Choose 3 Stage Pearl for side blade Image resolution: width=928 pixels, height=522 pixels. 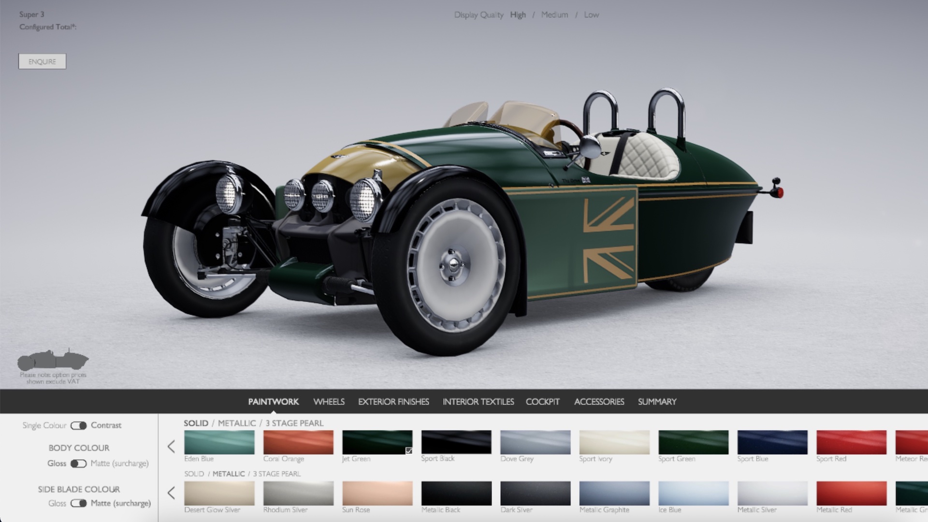coord(277,474)
